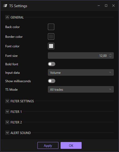Image resolution: width=119 pixels, height=152 pixels.
Task: Click the OK button
Action: click(x=71, y=145)
